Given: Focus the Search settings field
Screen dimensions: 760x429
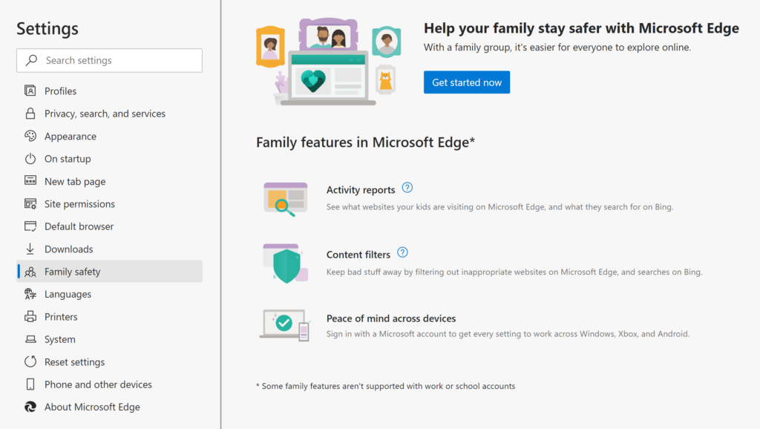Looking at the screenshot, I should 110,60.
